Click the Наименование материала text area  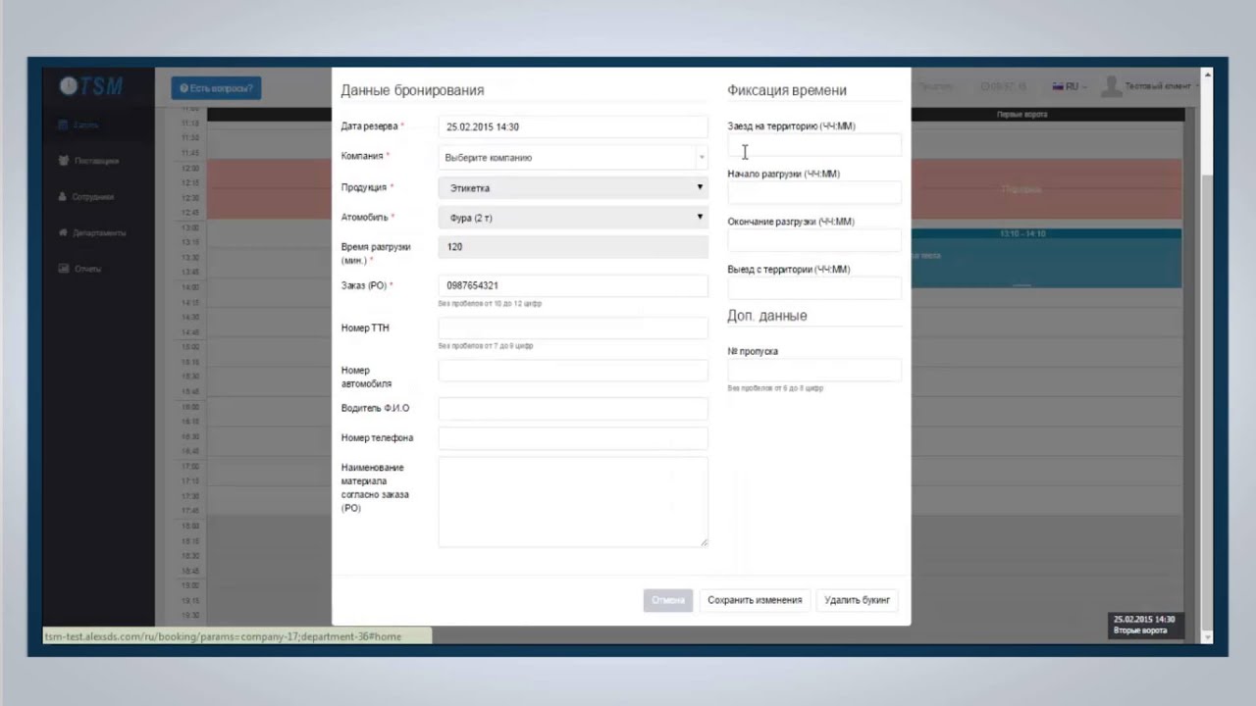coord(573,501)
